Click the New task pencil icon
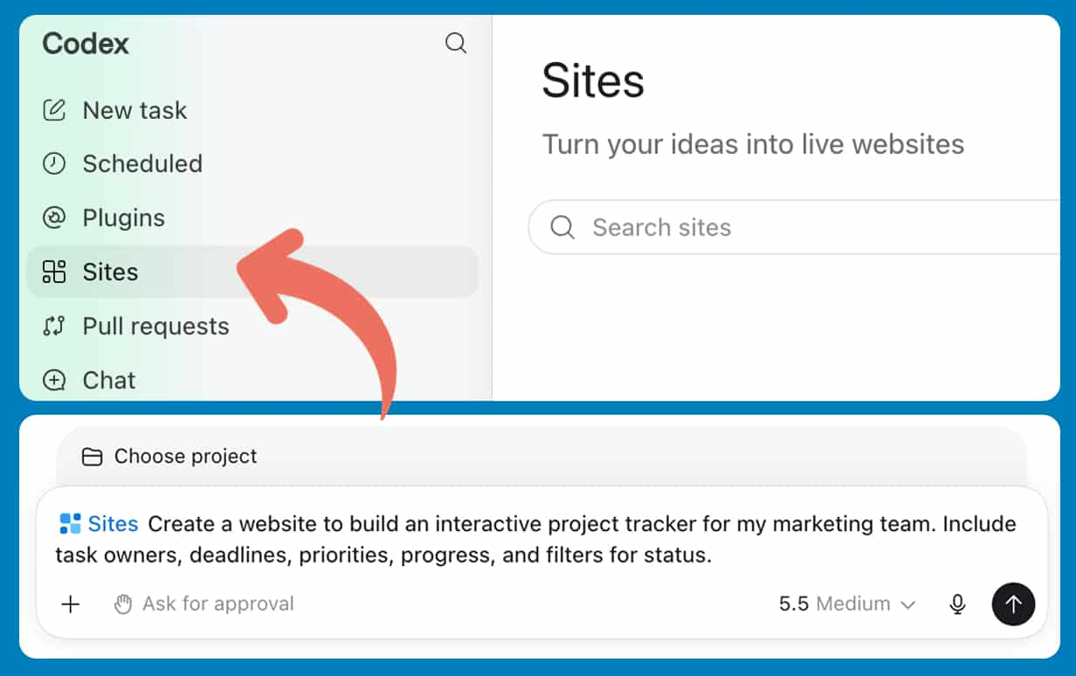 (x=54, y=110)
